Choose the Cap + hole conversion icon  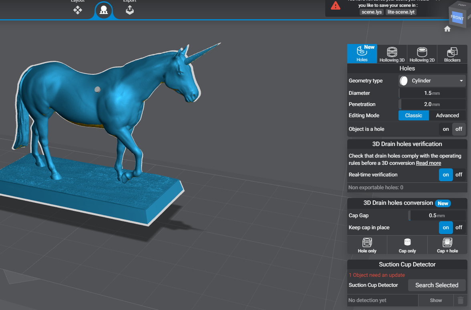click(x=447, y=244)
